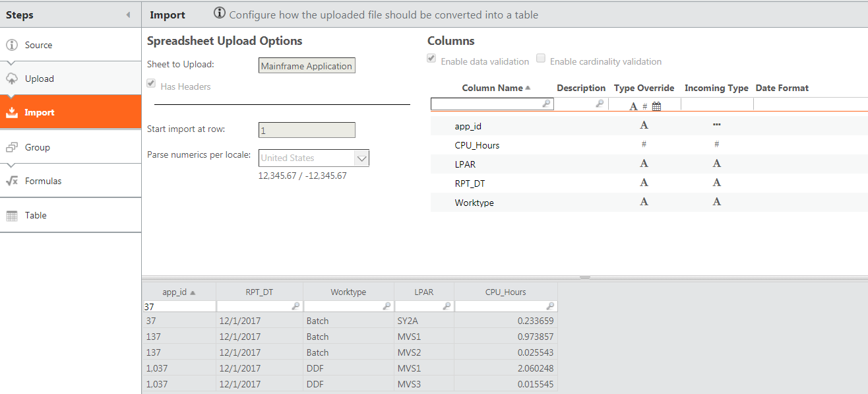The height and width of the screenshot is (394, 868).
Task: Toggle the Has Headers checkbox
Action: pyautogui.click(x=152, y=84)
